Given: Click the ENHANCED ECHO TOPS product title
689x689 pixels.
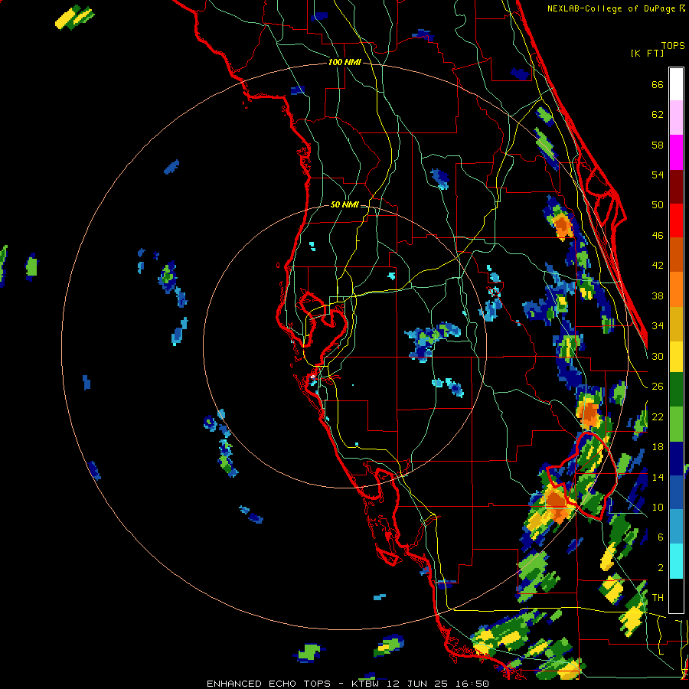Looking at the screenshot, I should 269,684.
